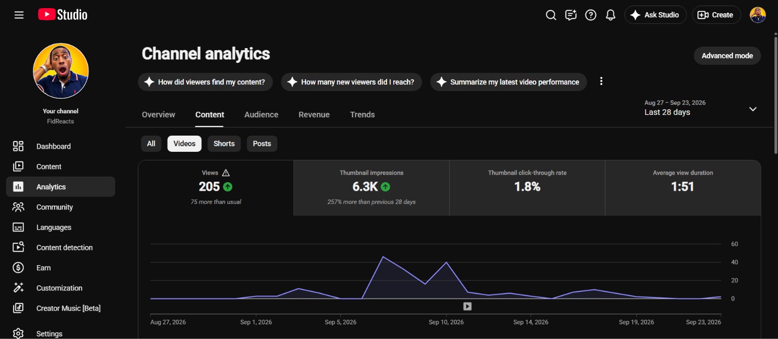Select the Thumbnail click-through rate card
Image resolution: width=778 pixels, height=339 pixels.
click(x=527, y=188)
